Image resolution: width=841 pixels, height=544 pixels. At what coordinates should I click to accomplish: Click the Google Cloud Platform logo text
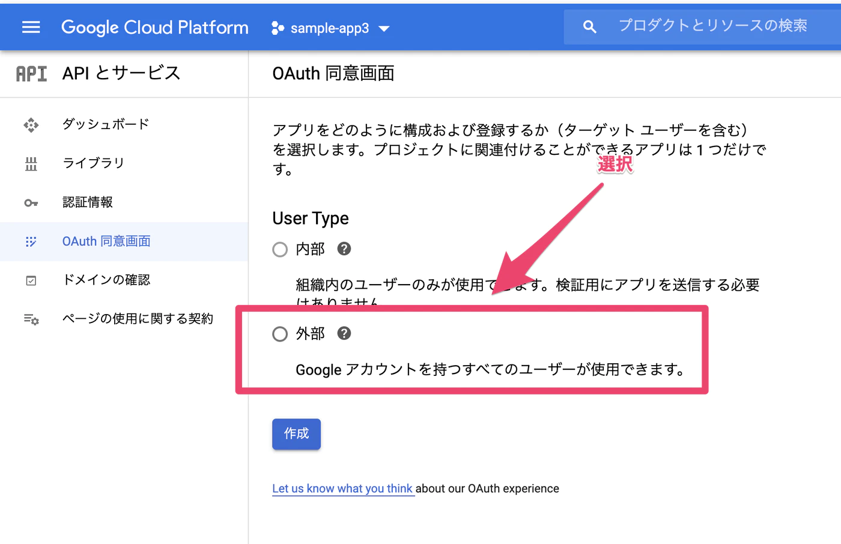pyautogui.click(x=155, y=28)
